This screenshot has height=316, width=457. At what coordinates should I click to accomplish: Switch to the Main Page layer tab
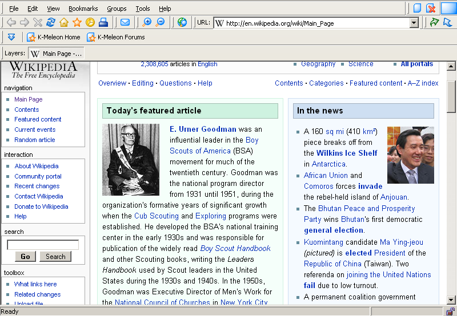click(57, 54)
